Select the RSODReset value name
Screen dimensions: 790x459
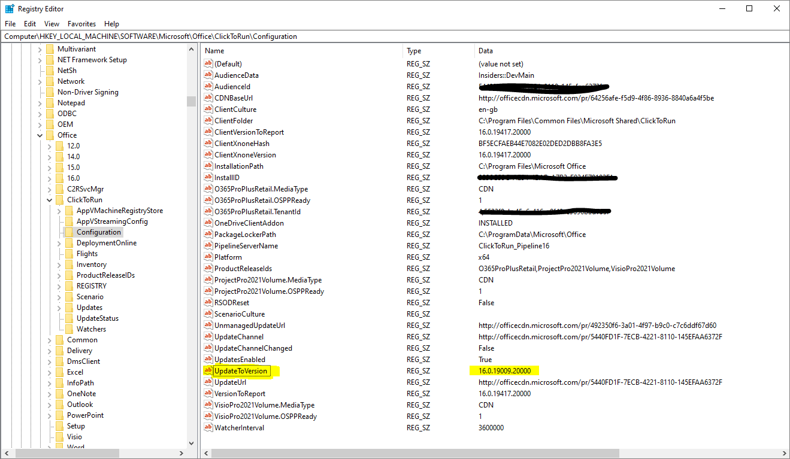point(232,302)
